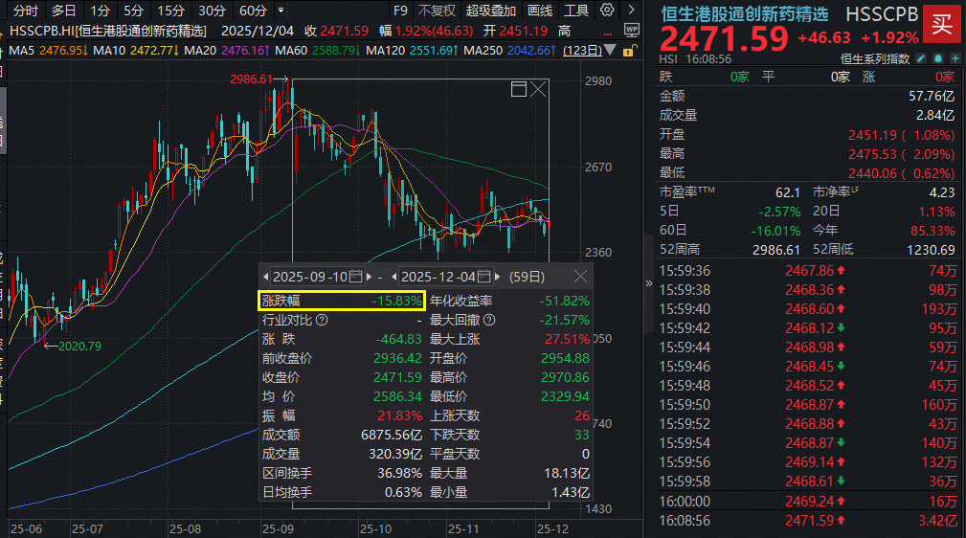Click the 52周高 2986.61 value
This screenshot has width=966, height=538.
pos(776,250)
